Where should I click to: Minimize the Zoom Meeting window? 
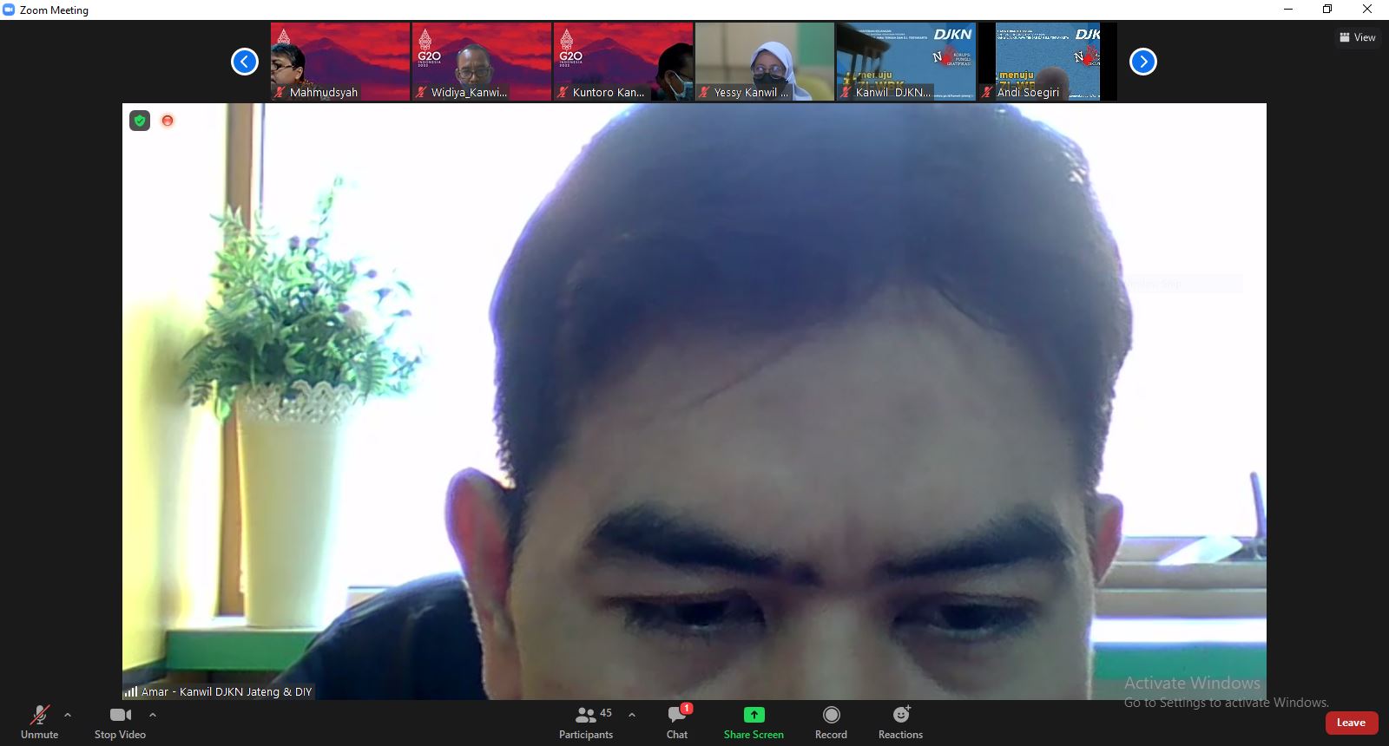(1288, 10)
